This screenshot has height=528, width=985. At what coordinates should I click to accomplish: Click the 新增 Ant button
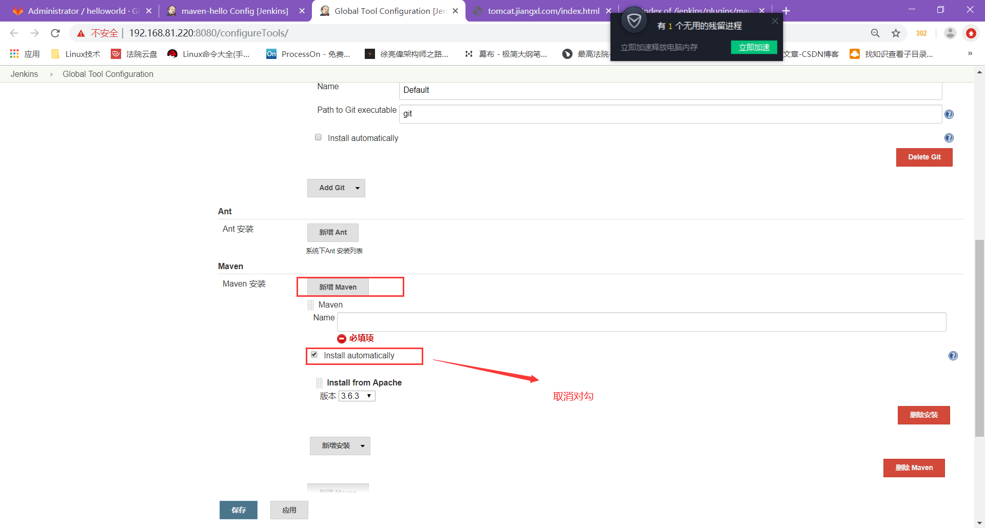pos(333,233)
